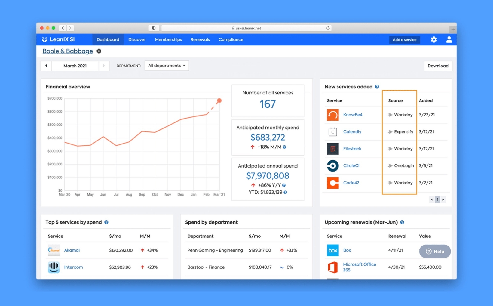The height and width of the screenshot is (306, 493).
Task: Click the $55,400.00 renewal value
Action: coord(430,267)
